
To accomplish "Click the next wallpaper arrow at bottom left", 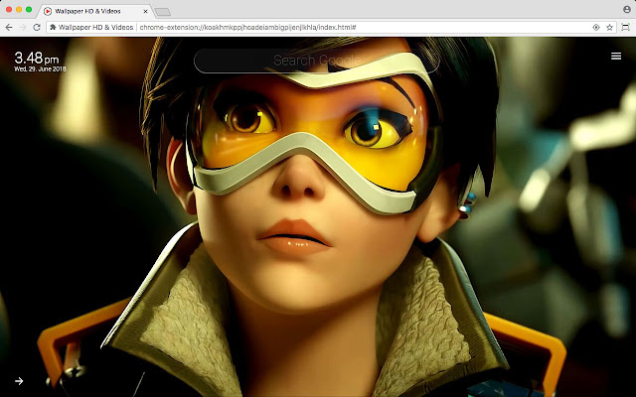I will pos(19,381).
